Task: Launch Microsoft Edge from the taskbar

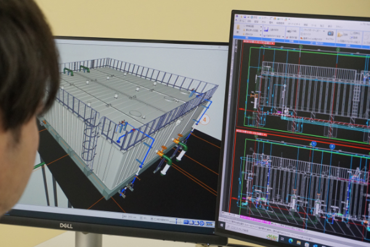Action: tap(290, 241)
